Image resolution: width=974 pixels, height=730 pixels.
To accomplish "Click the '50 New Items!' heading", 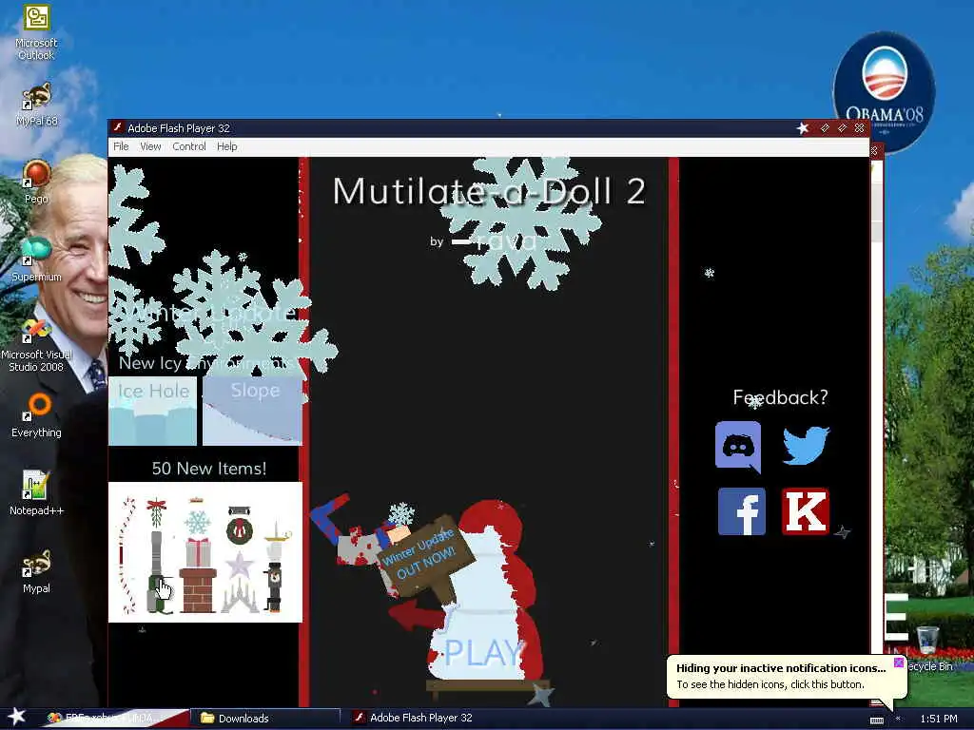I will pos(209,468).
